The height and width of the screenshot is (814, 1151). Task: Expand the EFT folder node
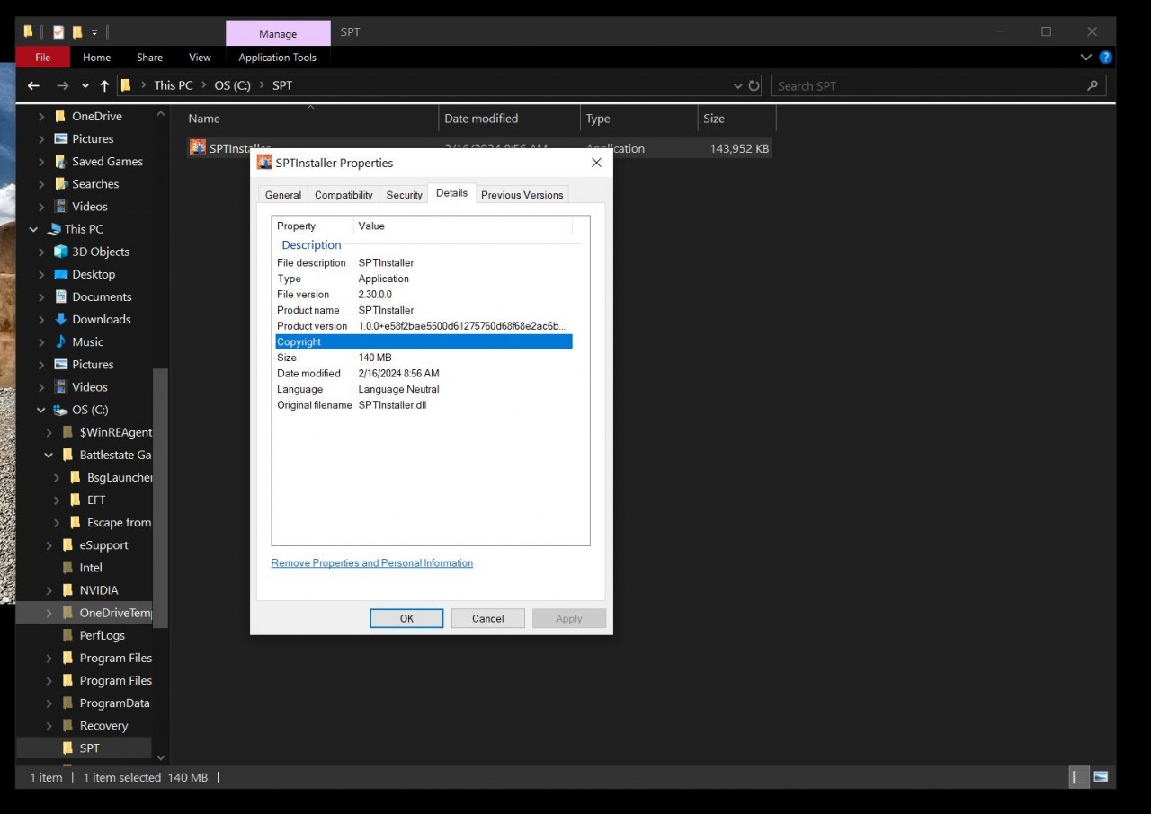(57, 500)
